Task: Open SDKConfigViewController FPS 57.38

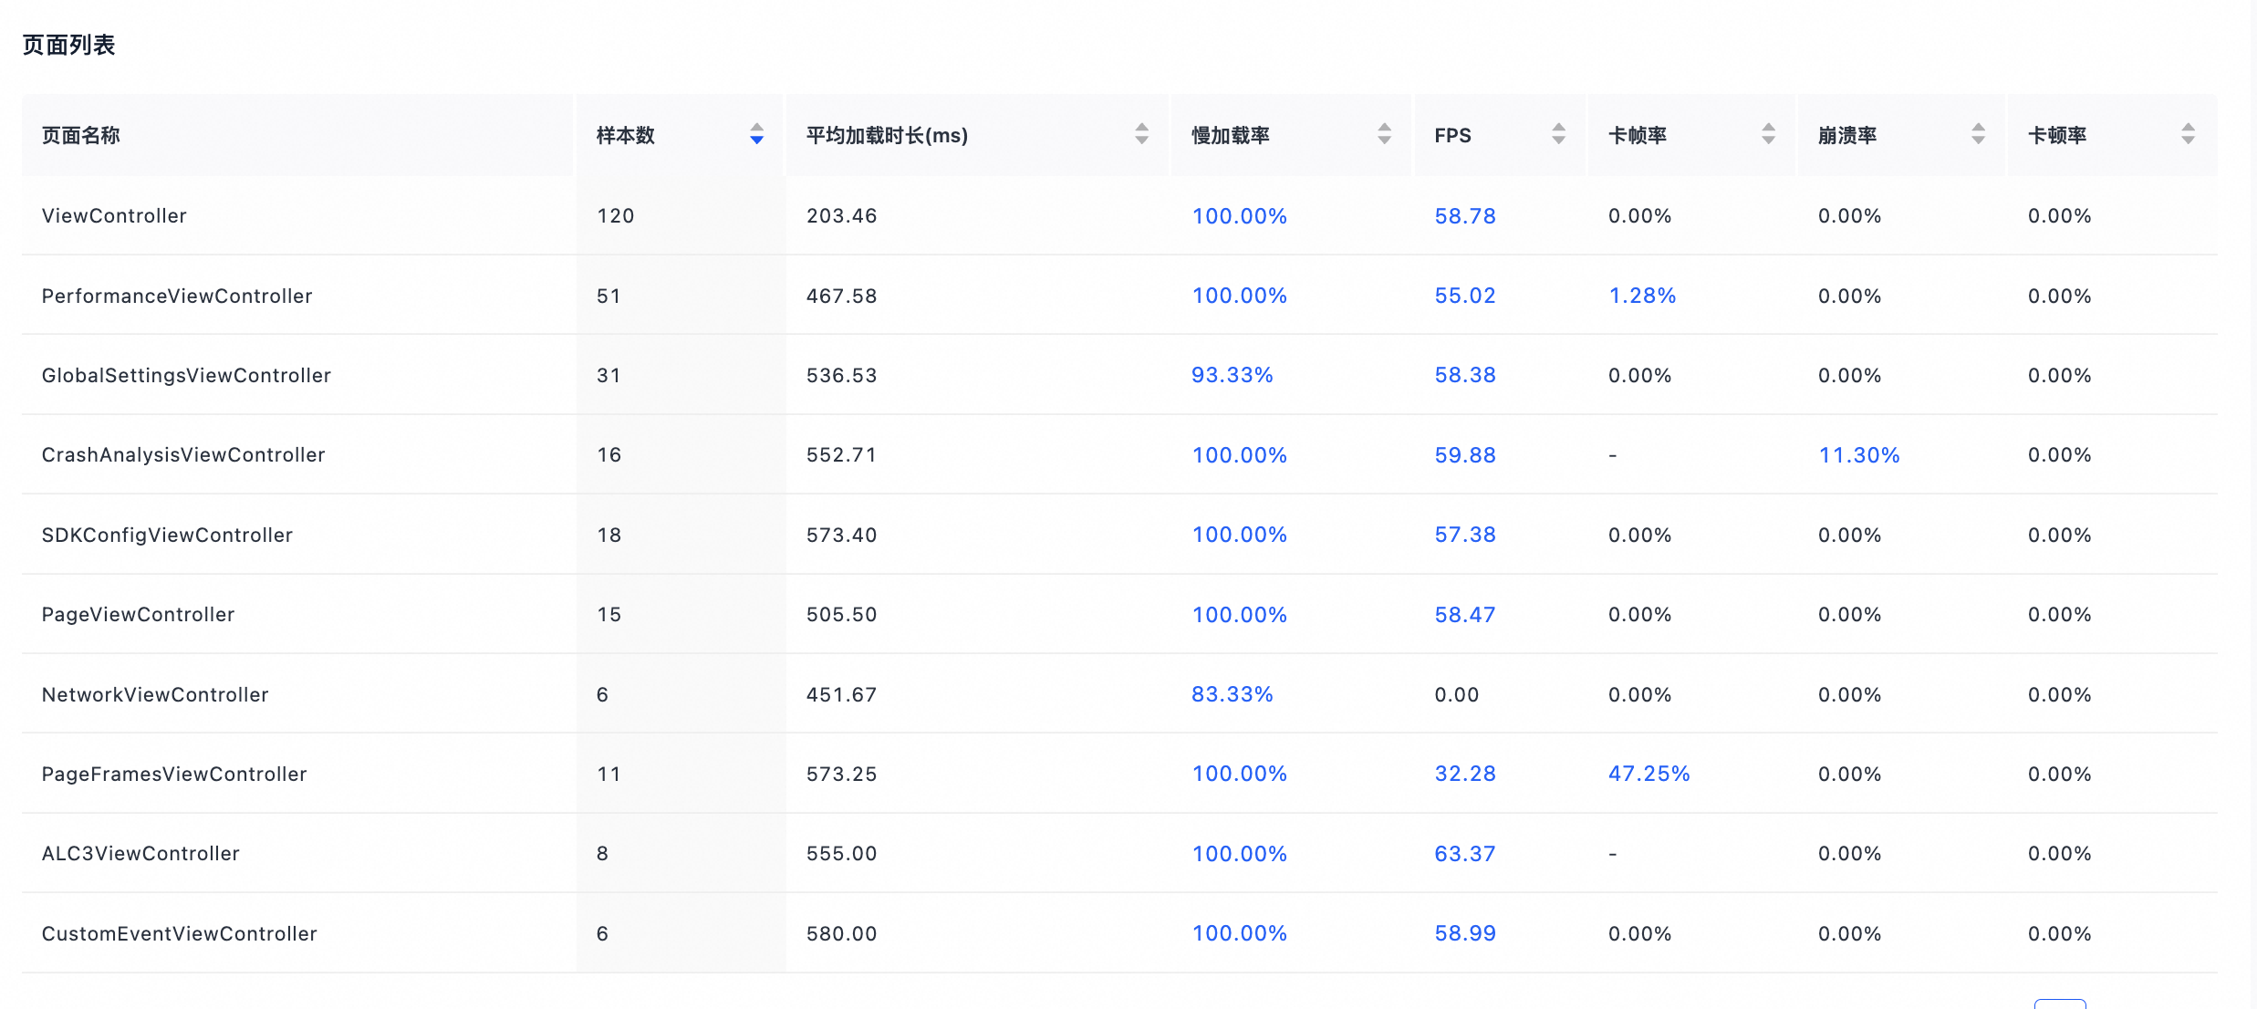Action: click(1465, 535)
